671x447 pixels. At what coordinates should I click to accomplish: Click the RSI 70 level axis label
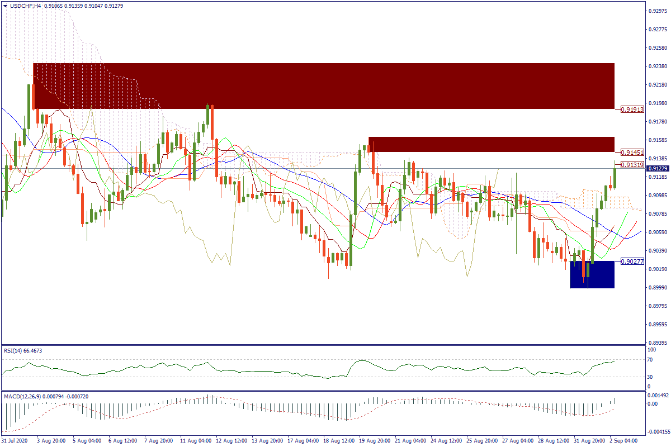[x=650, y=360]
